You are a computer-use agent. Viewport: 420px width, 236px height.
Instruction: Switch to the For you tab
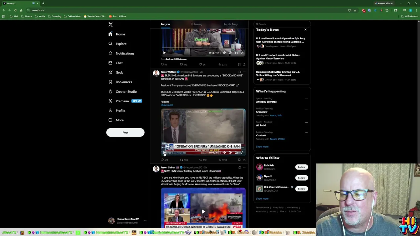165,24
